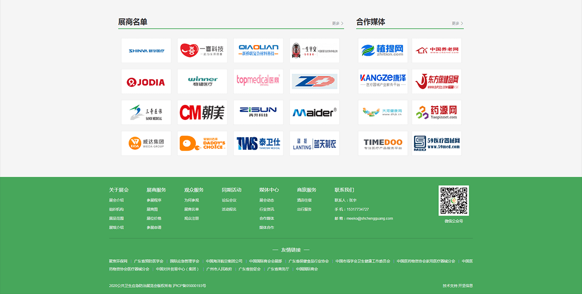Open the TWS 泰卫仕 exhibitor logo

click(259, 144)
